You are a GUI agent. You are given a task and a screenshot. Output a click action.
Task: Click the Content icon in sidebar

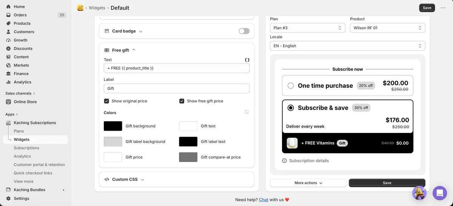9,57
